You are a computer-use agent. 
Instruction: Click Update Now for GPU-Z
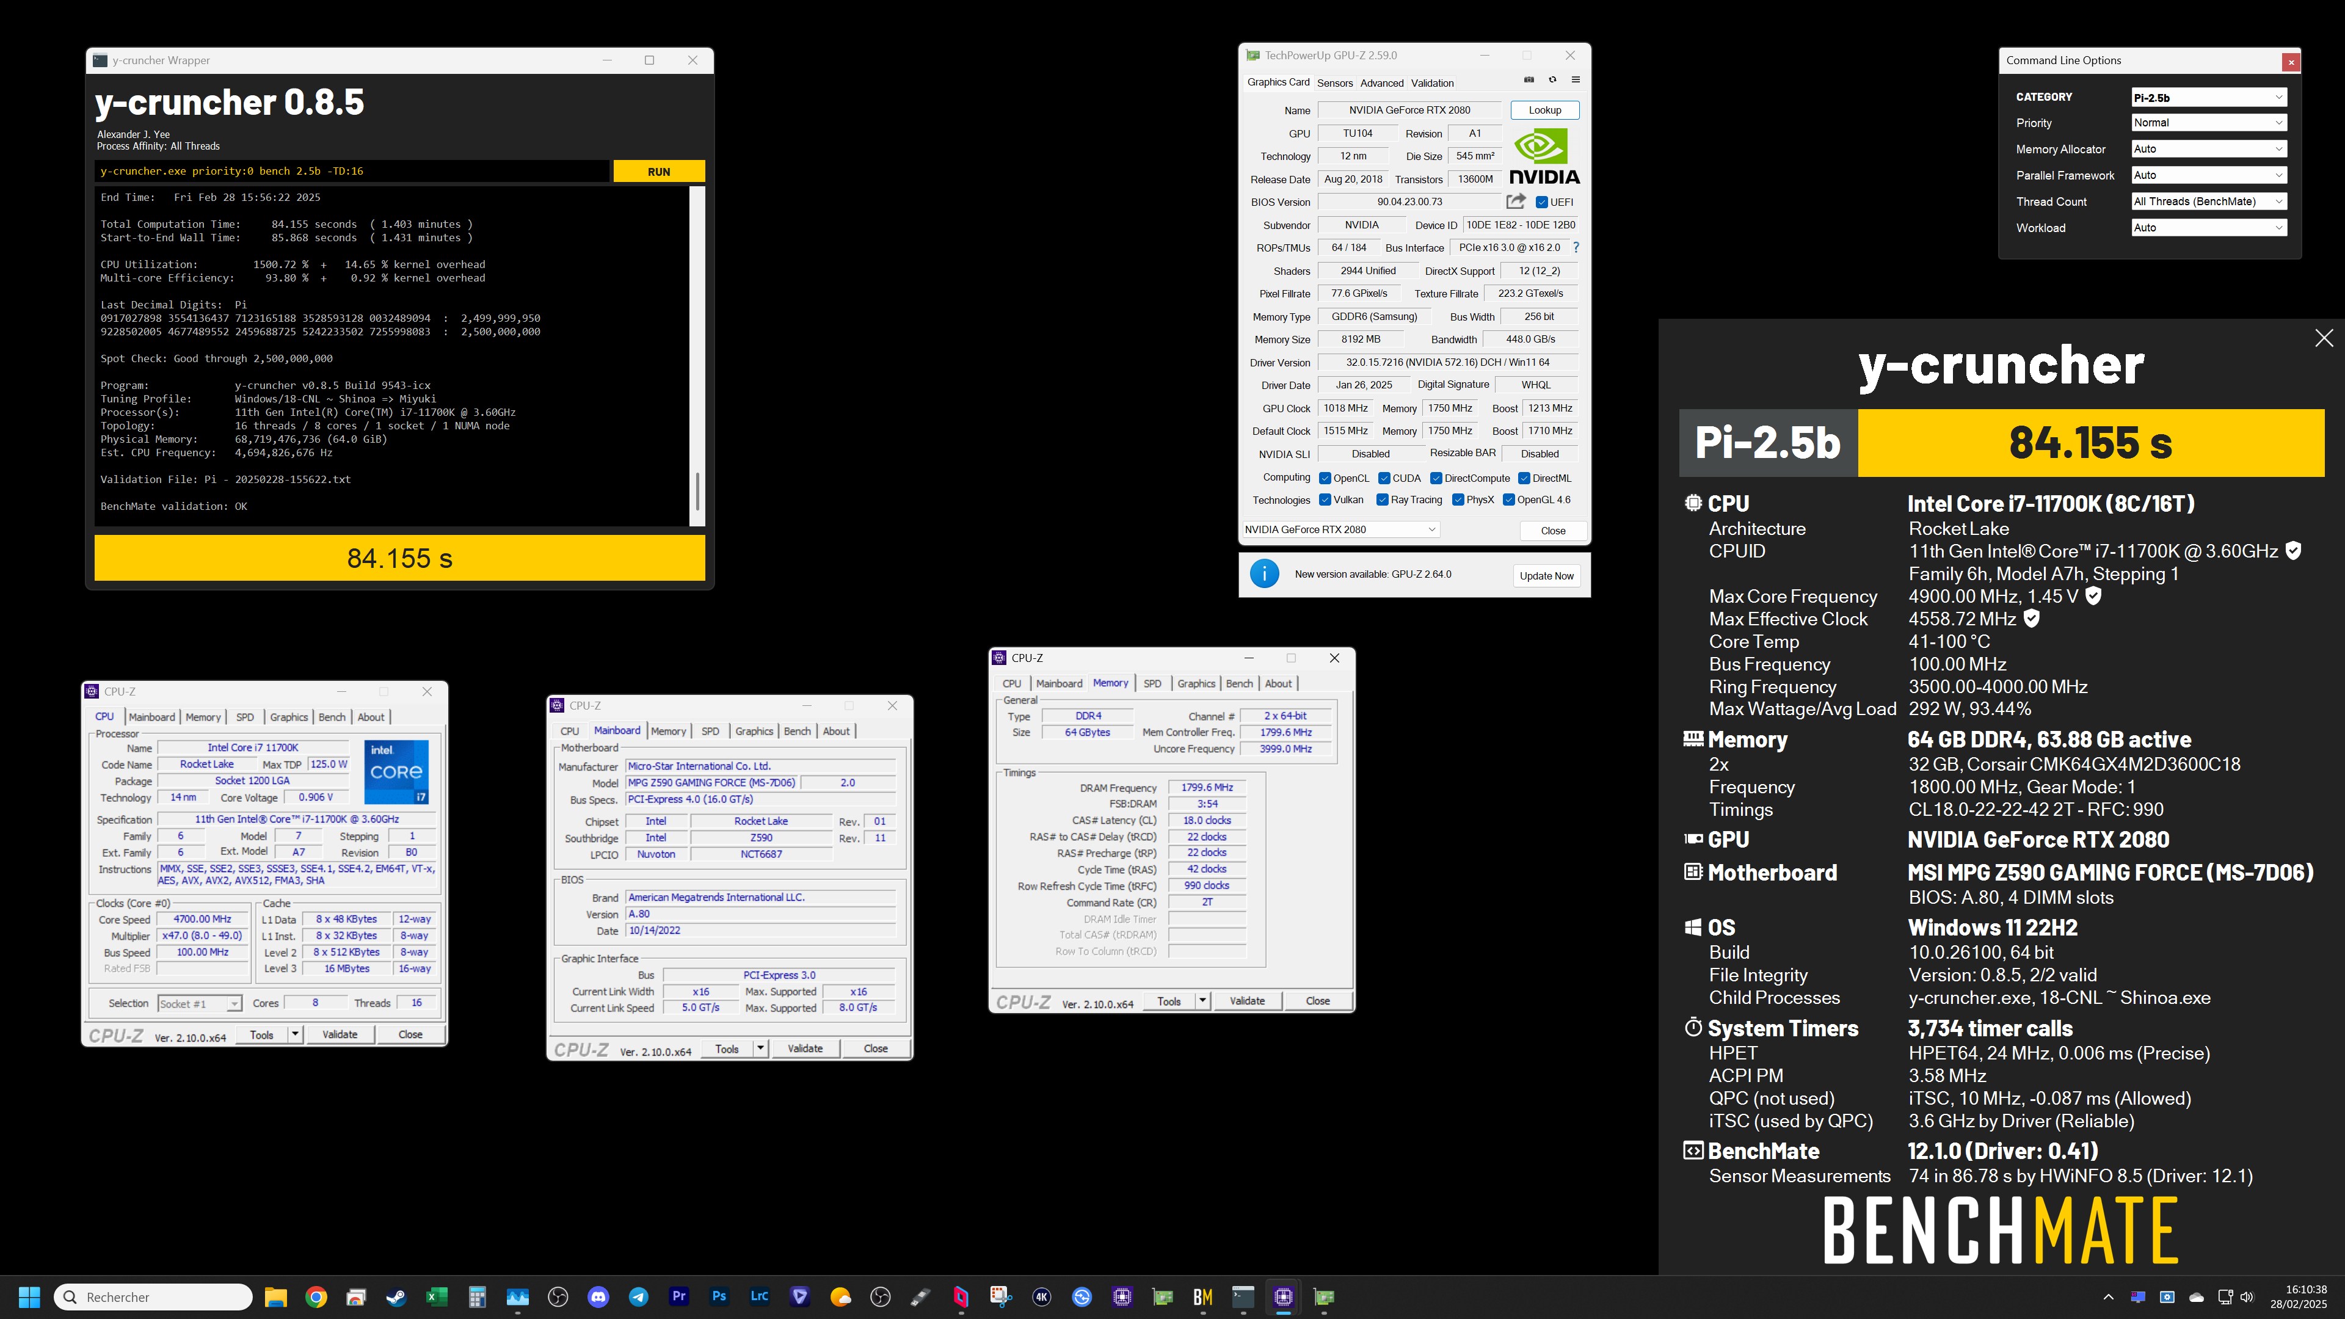tap(1546, 575)
